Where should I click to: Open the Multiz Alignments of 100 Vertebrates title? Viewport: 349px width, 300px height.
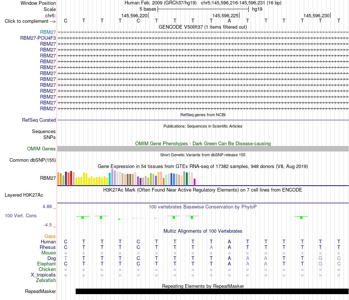click(x=203, y=231)
